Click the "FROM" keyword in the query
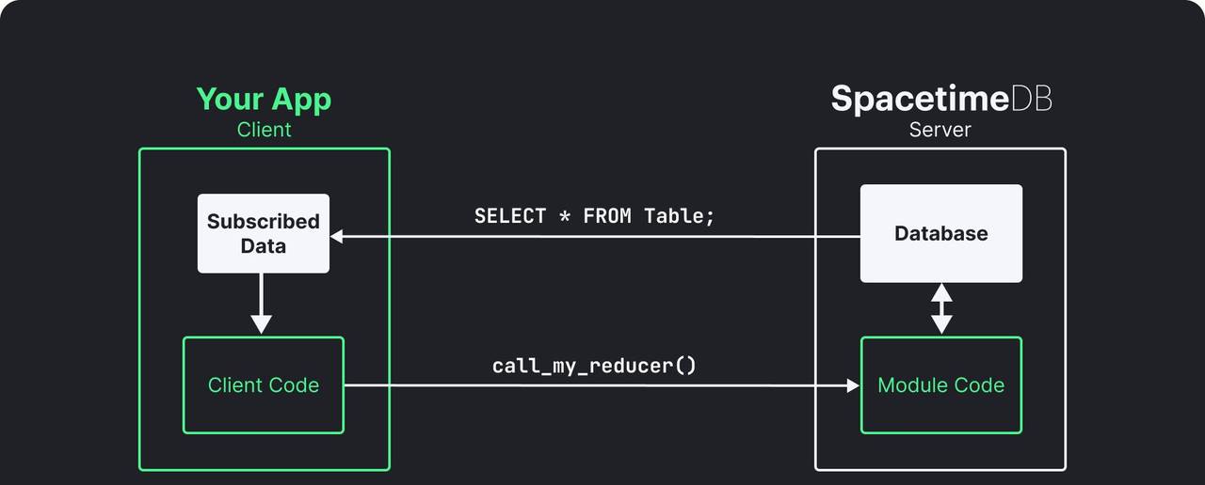Image resolution: width=1205 pixels, height=485 pixels. pos(608,216)
